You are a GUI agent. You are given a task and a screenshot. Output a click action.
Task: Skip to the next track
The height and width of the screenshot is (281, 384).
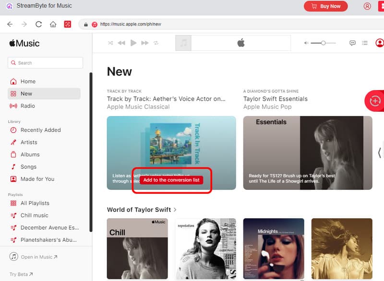click(x=145, y=43)
